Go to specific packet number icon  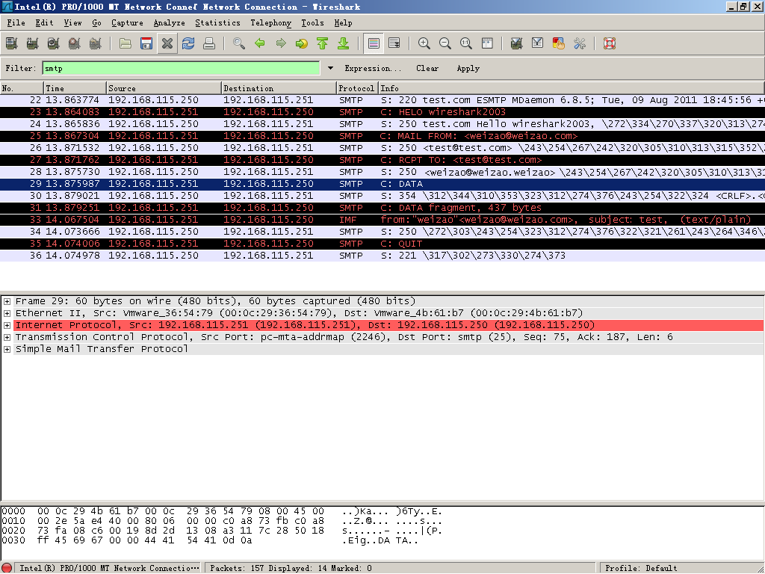pyautogui.click(x=302, y=43)
